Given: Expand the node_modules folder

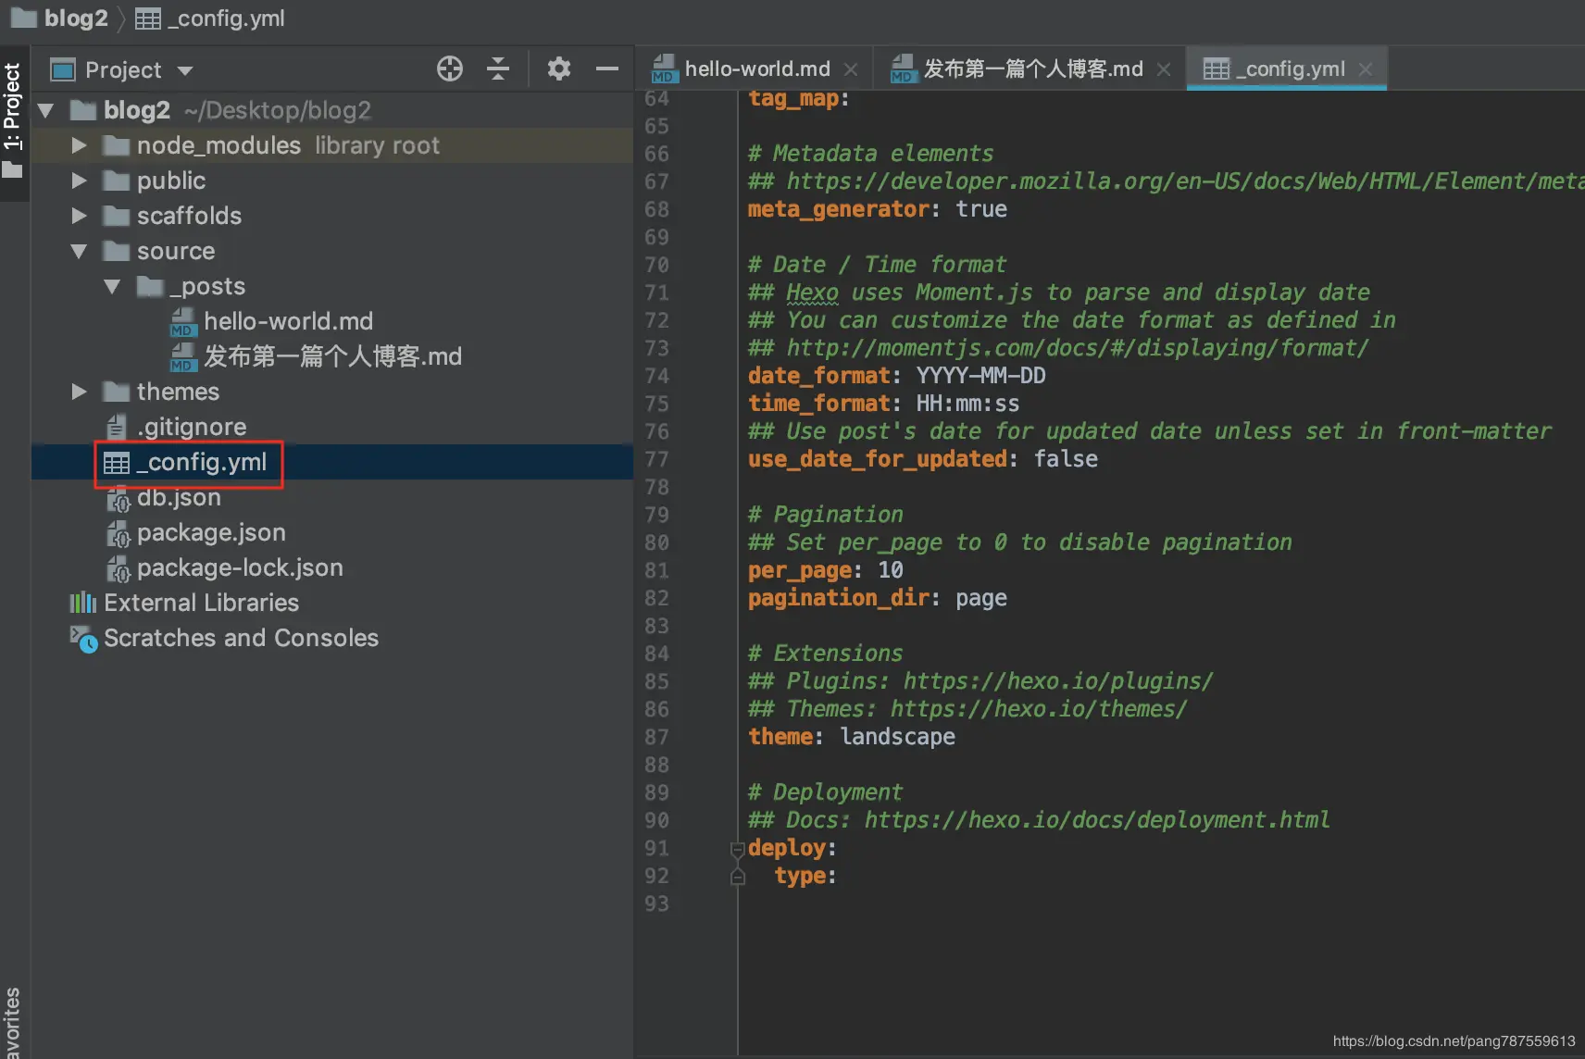Looking at the screenshot, I should coord(80,146).
